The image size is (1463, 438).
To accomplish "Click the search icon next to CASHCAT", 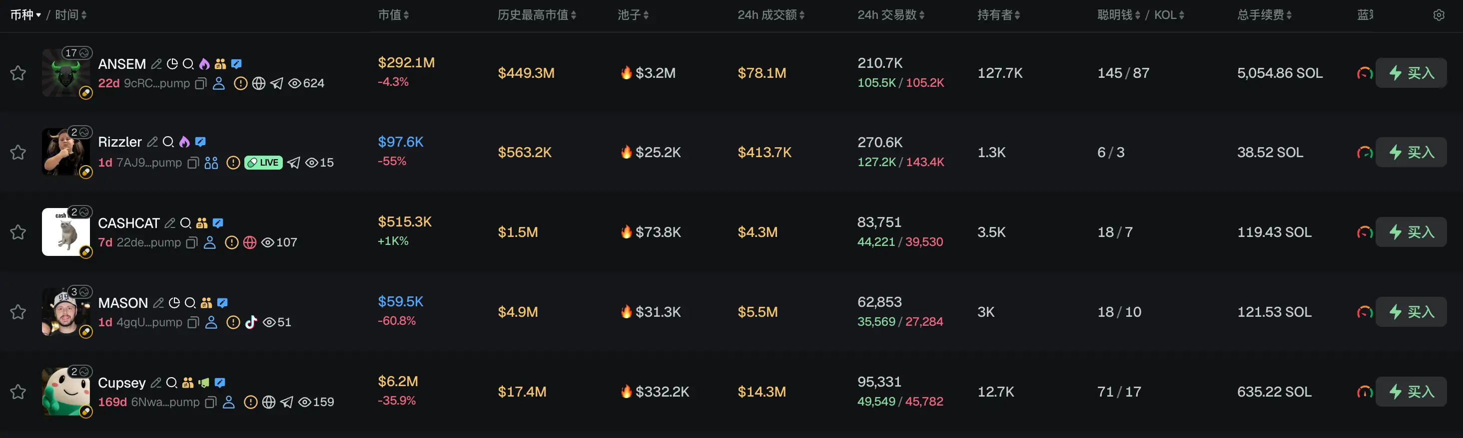I will tap(186, 223).
